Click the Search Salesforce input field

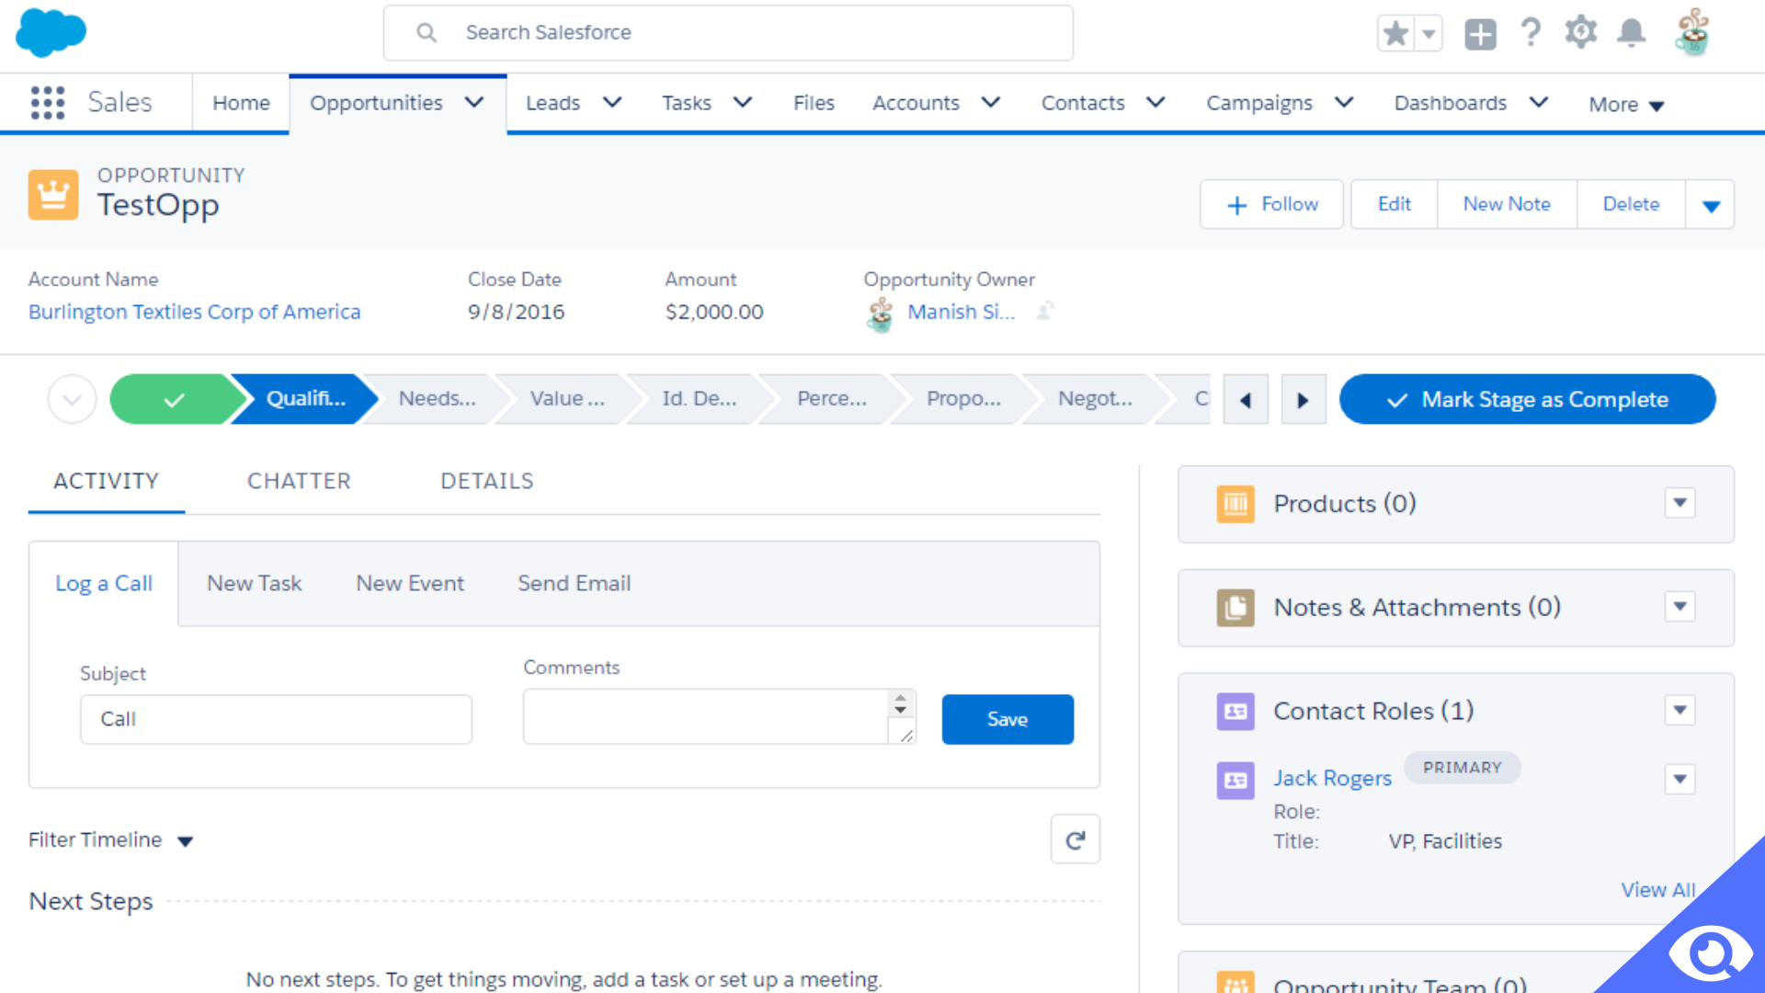728,33
